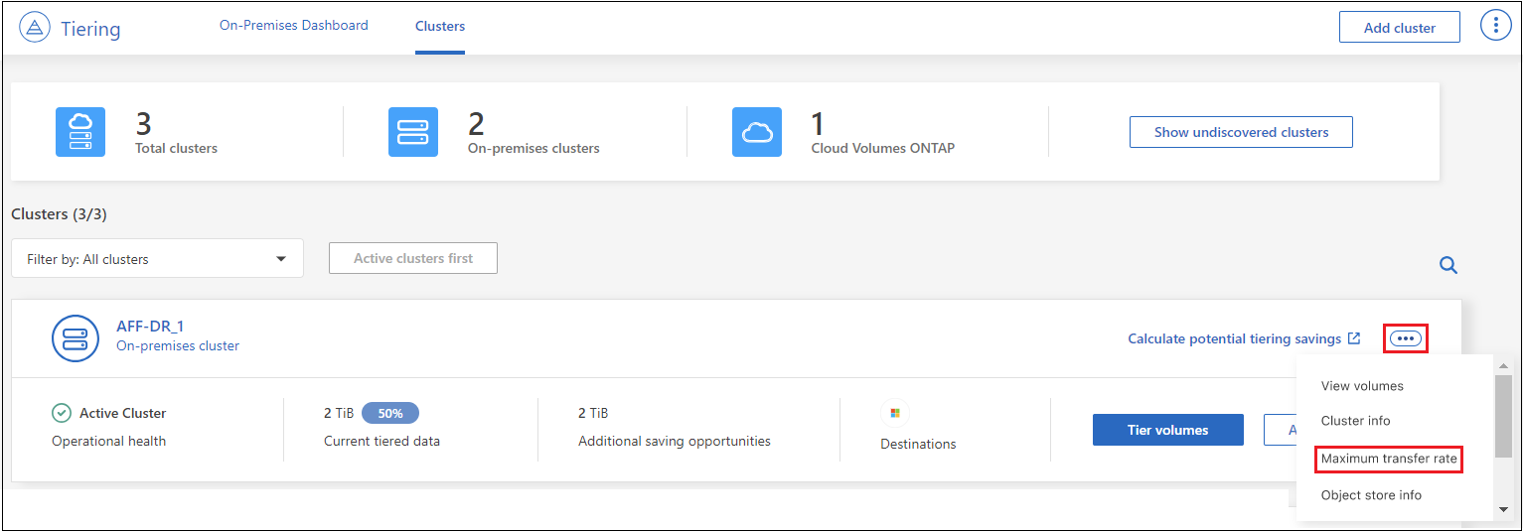Screen dimensions: 1523x532
Task: Click the AFF-DR_1 cluster icon
Action: [x=76, y=338]
